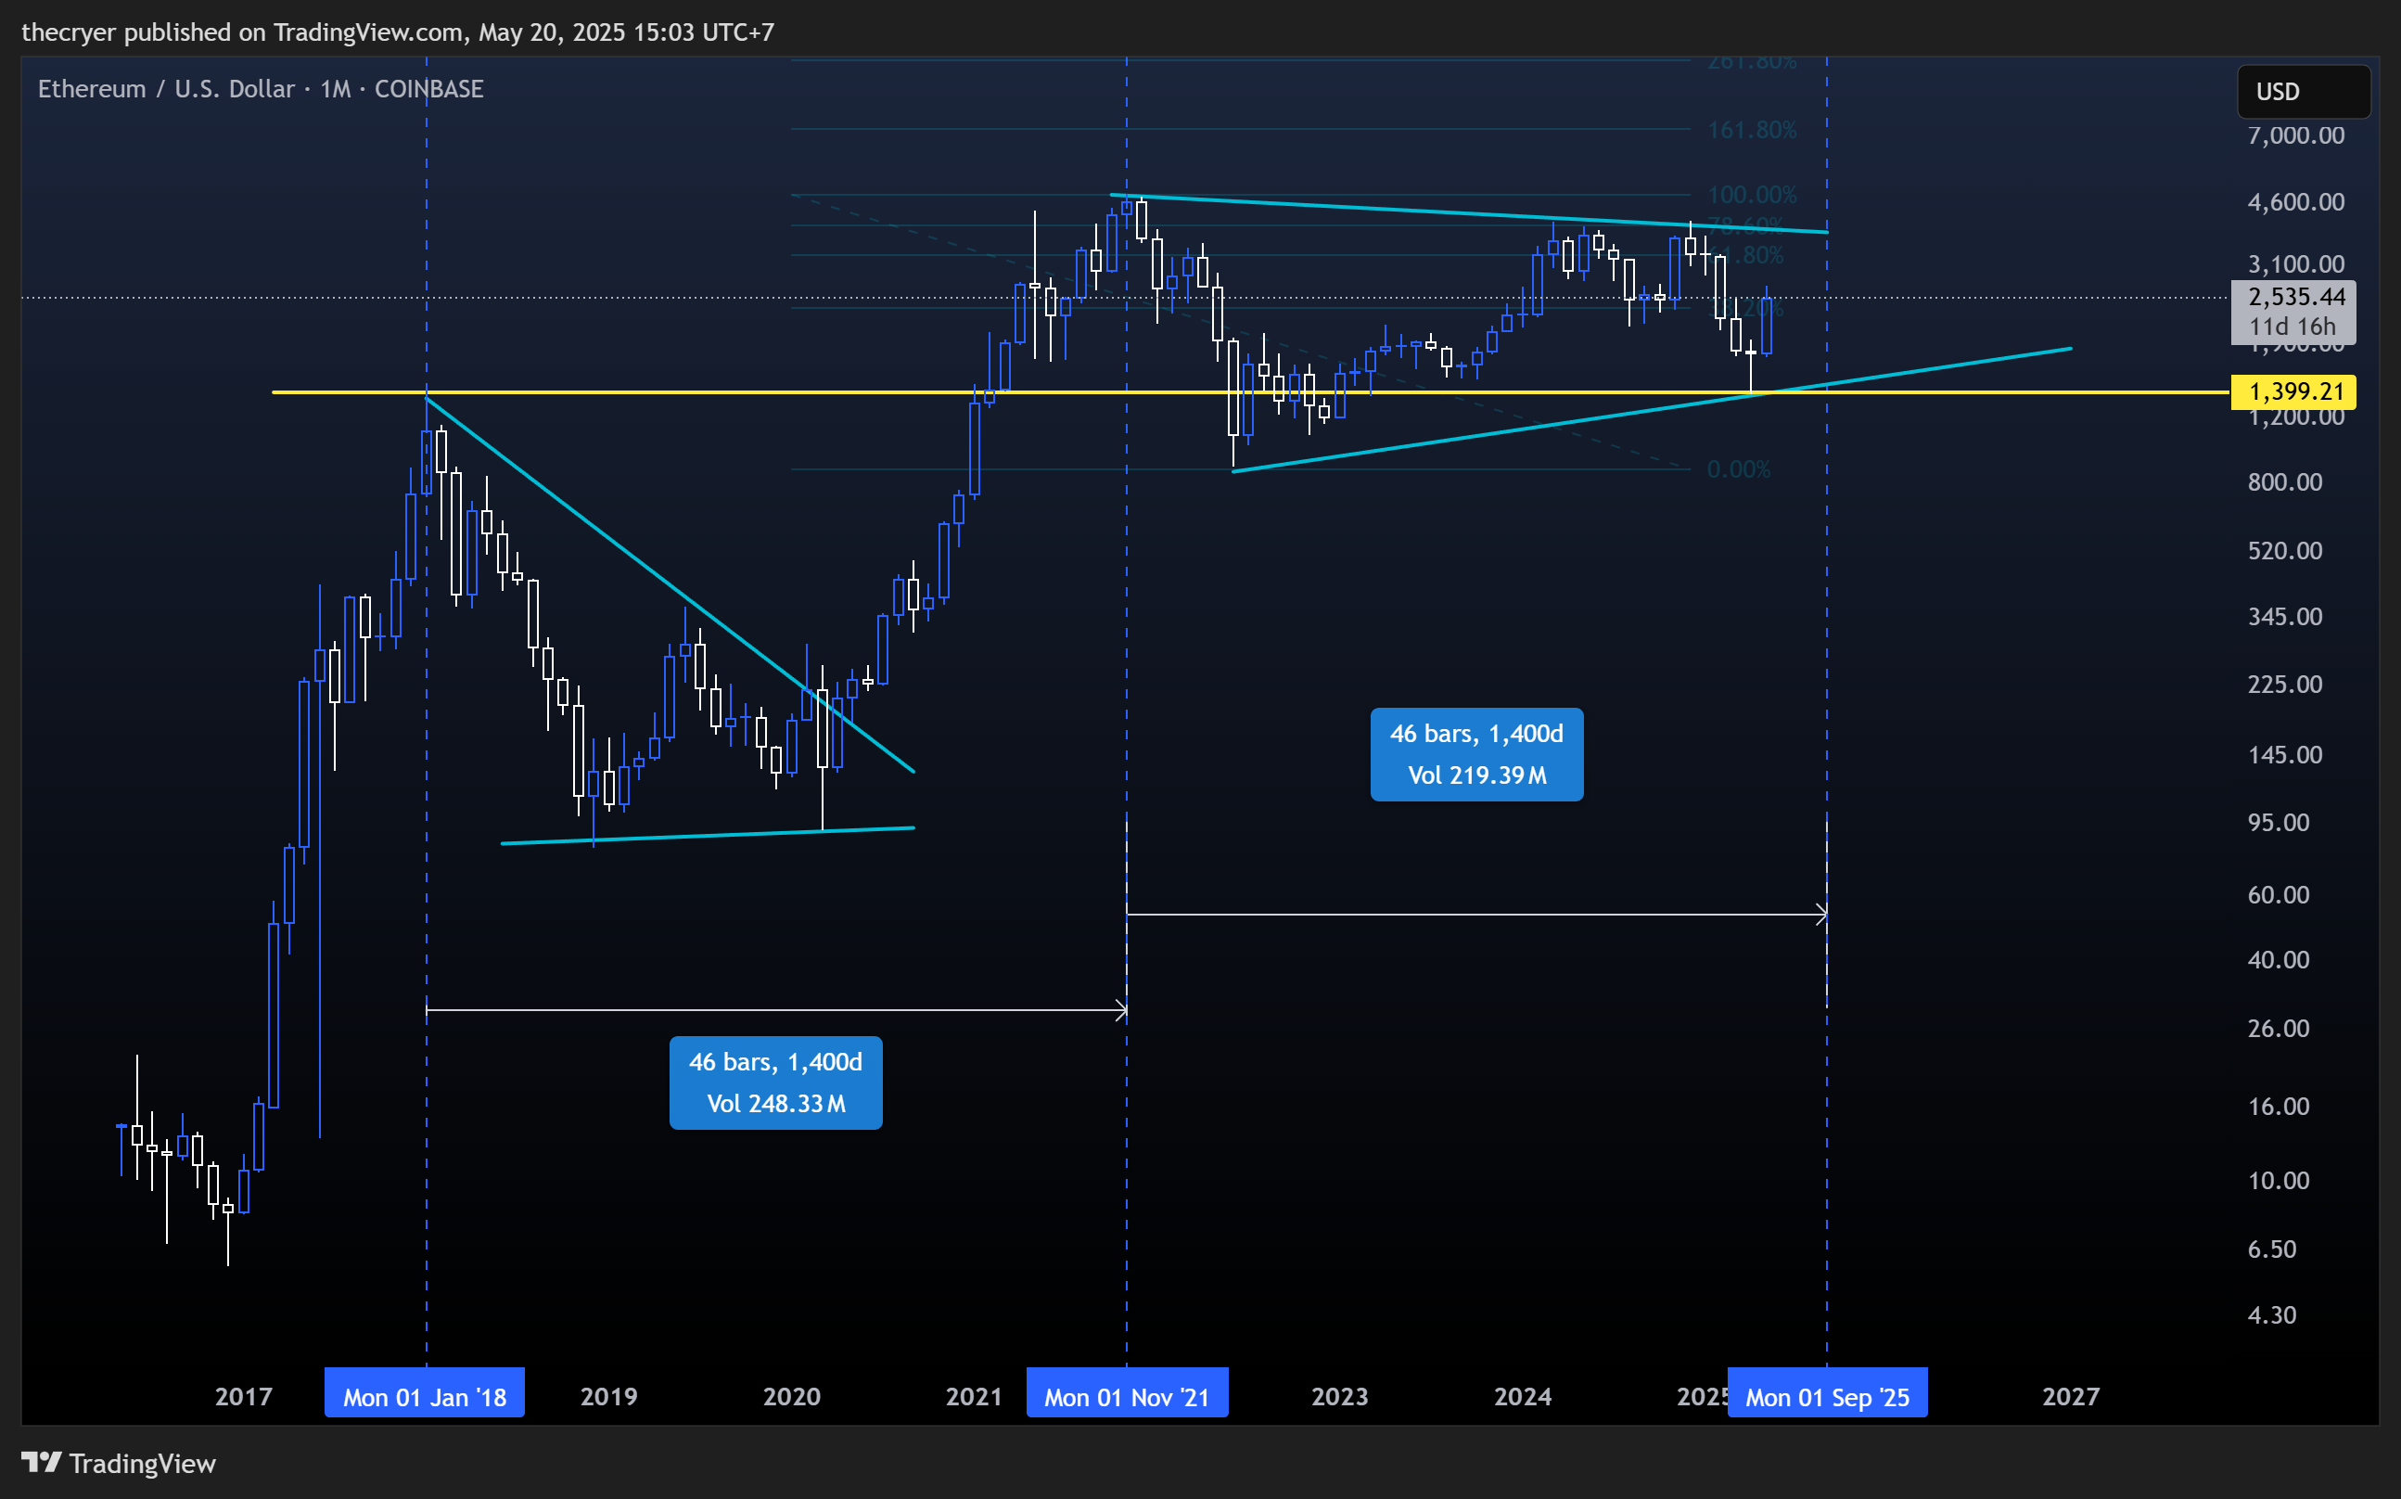Viewport: 2401px width, 1499px height.
Task: Click the 10.00 price axis value
Action: (2279, 1182)
